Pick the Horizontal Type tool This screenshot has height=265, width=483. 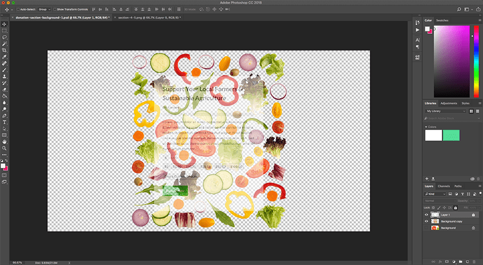point(4,122)
